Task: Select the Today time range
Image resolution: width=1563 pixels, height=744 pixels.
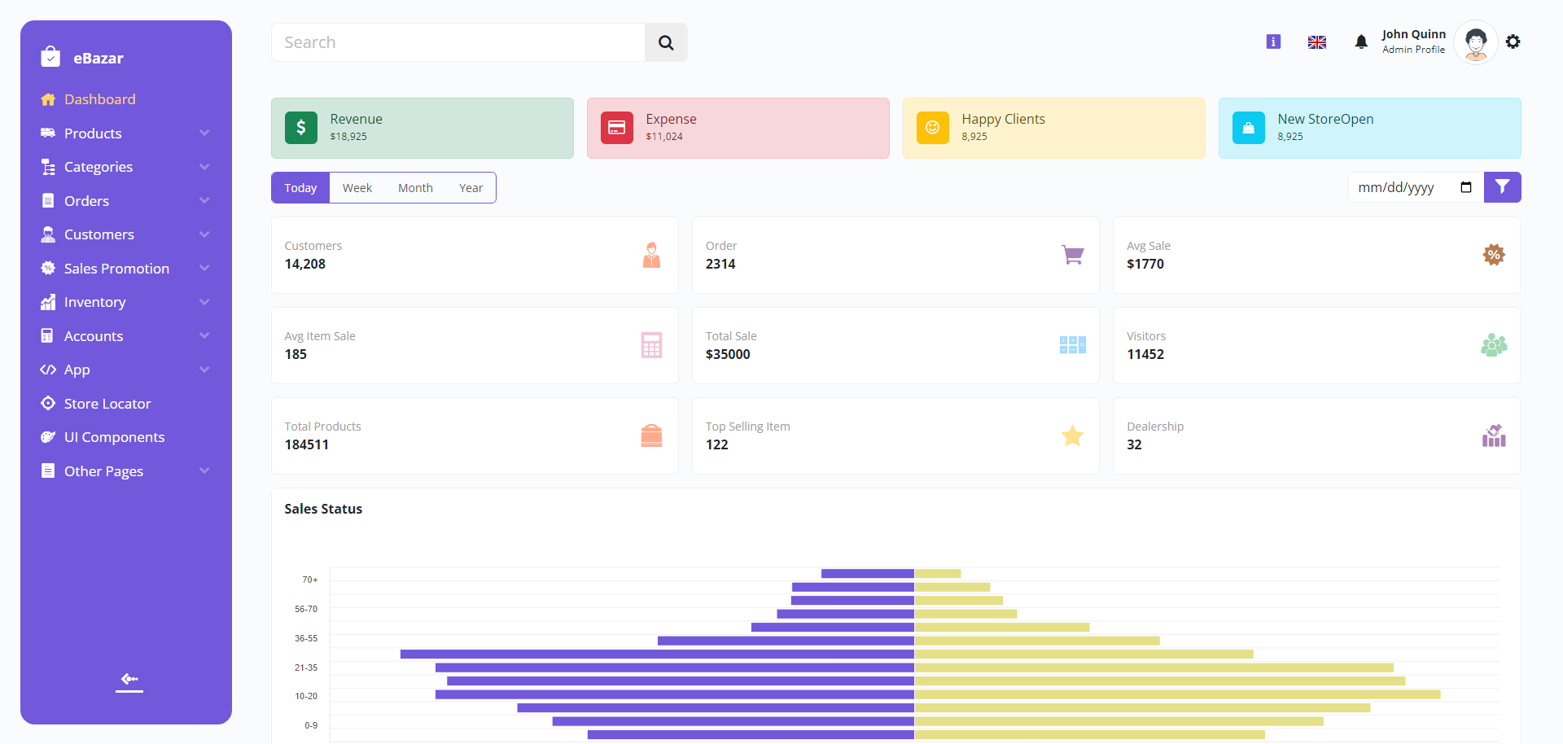Action: tap(300, 188)
